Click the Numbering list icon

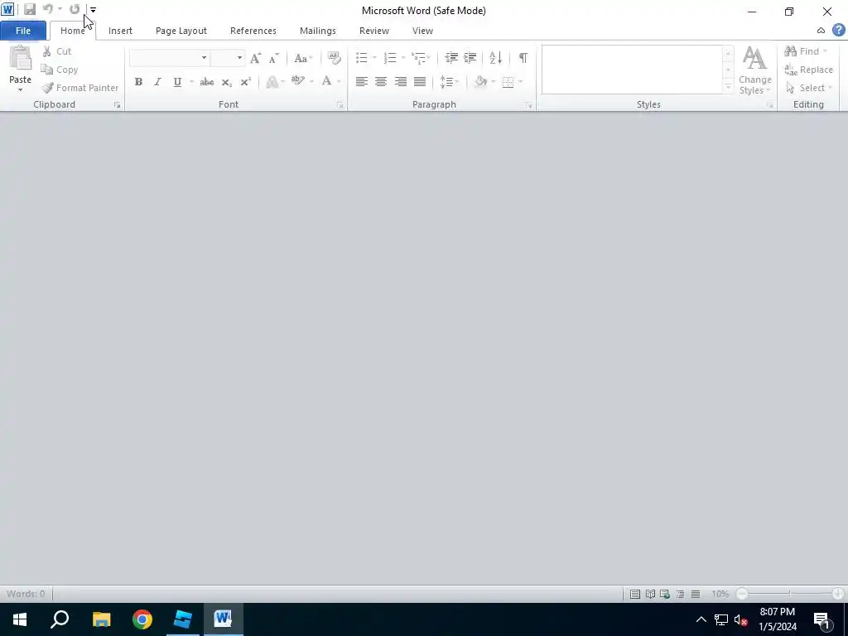click(390, 57)
